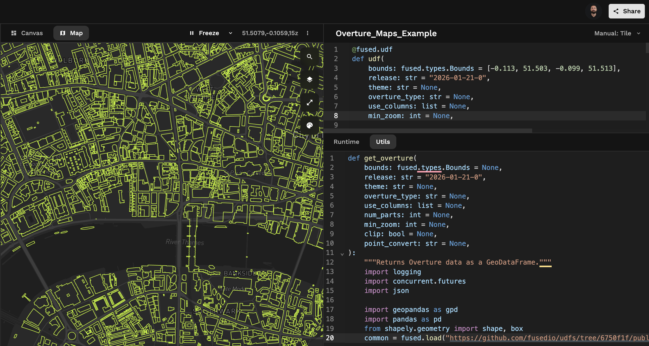Open the three-dot map options menu
Image resolution: width=649 pixels, height=346 pixels.
pos(308,33)
